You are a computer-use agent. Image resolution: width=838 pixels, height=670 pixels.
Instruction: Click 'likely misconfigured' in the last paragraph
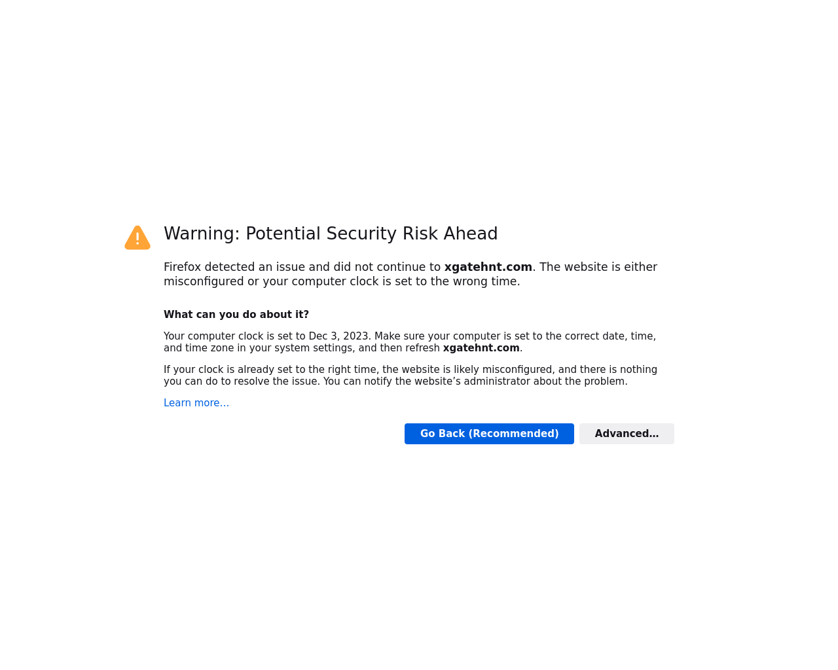coord(503,370)
